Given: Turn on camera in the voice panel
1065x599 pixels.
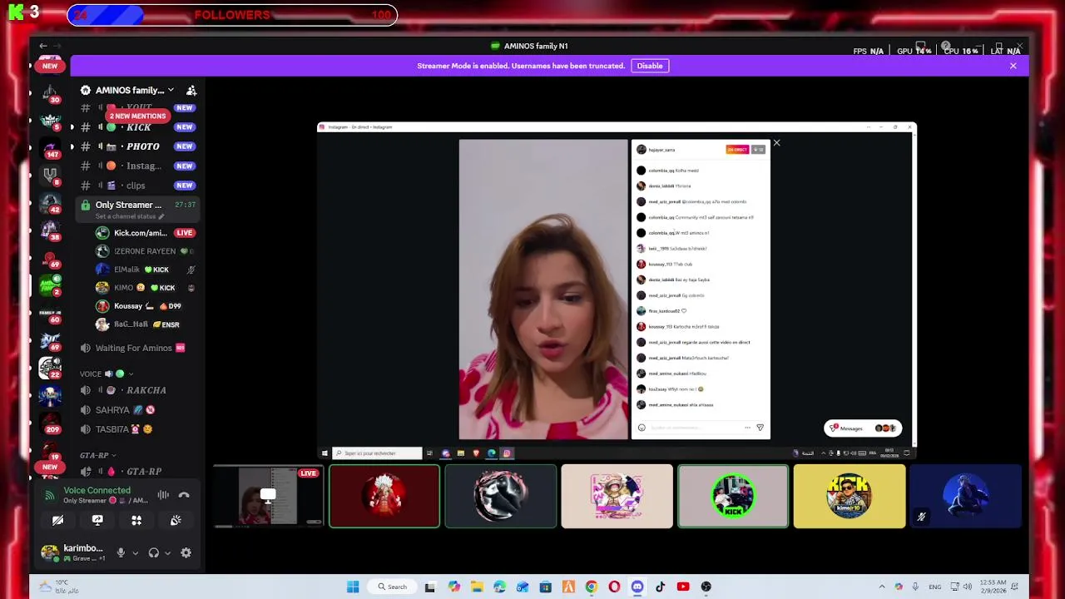Looking at the screenshot, I should point(57,520).
